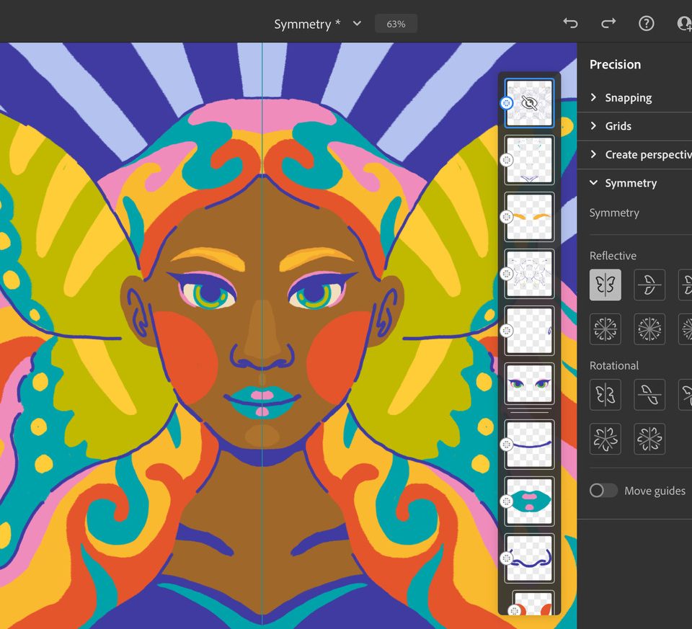Click the 63% zoom level button
Screen dimensions: 692x629
(396, 24)
